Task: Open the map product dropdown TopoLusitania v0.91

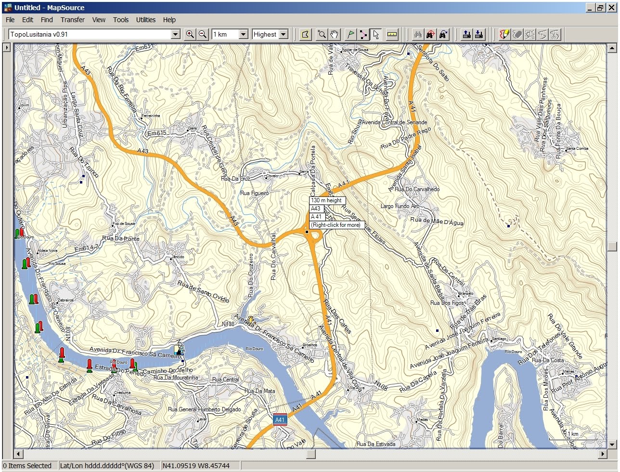Action: [176, 34]
